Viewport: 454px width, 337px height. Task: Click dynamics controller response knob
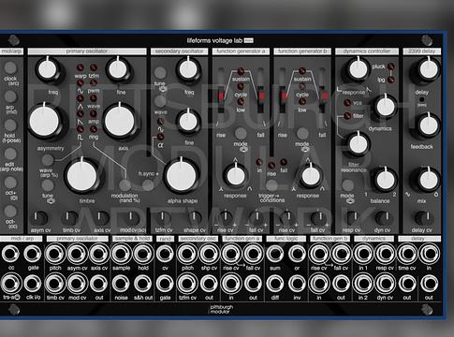coord(358,69)
